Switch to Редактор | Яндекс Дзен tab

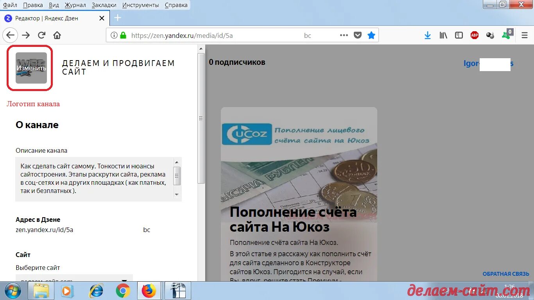55,18
